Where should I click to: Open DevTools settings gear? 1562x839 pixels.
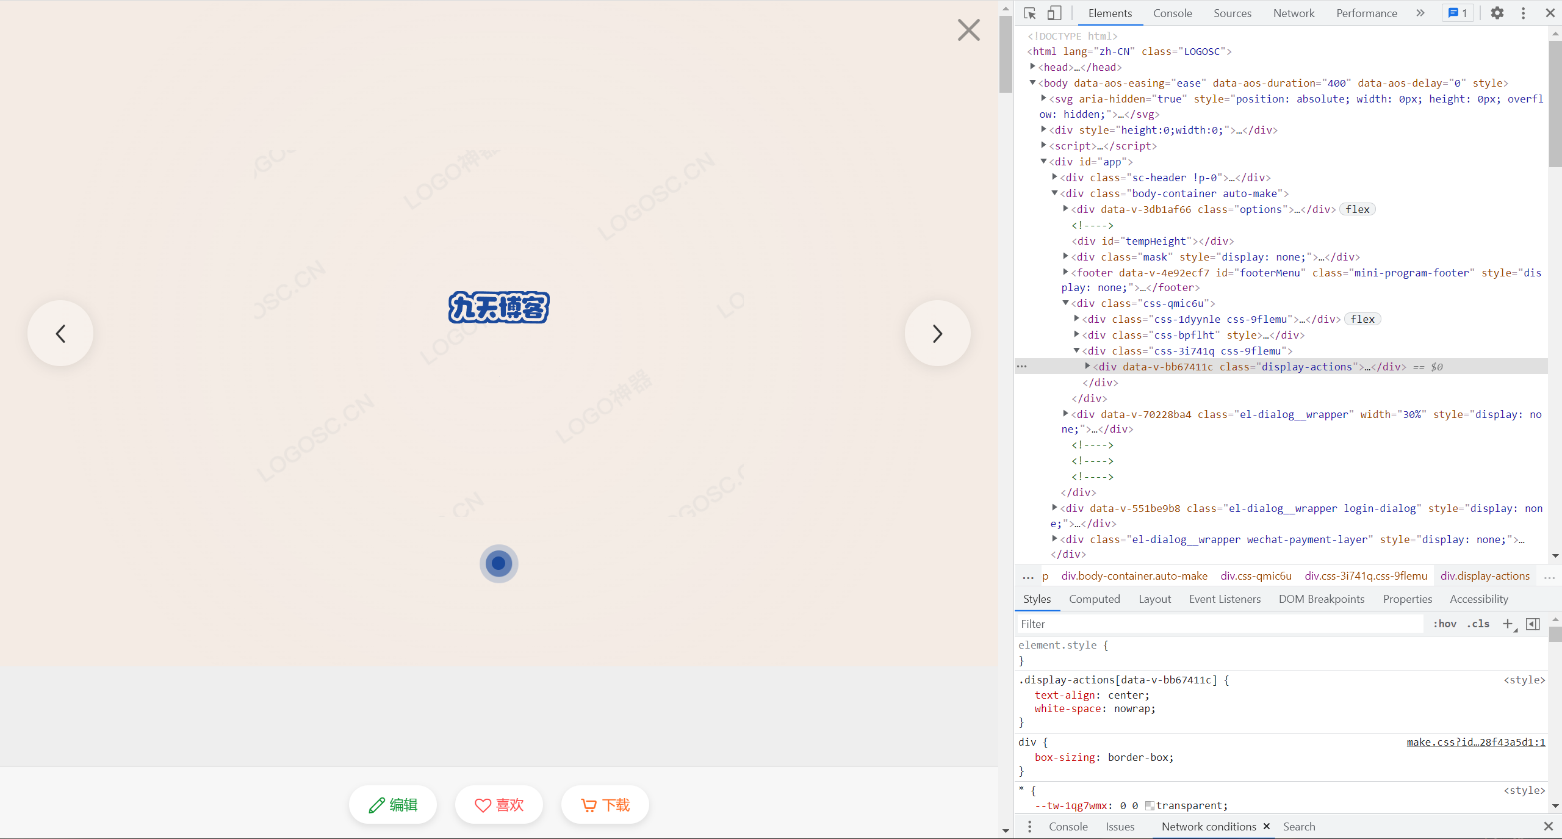[x=1497, y=13]
